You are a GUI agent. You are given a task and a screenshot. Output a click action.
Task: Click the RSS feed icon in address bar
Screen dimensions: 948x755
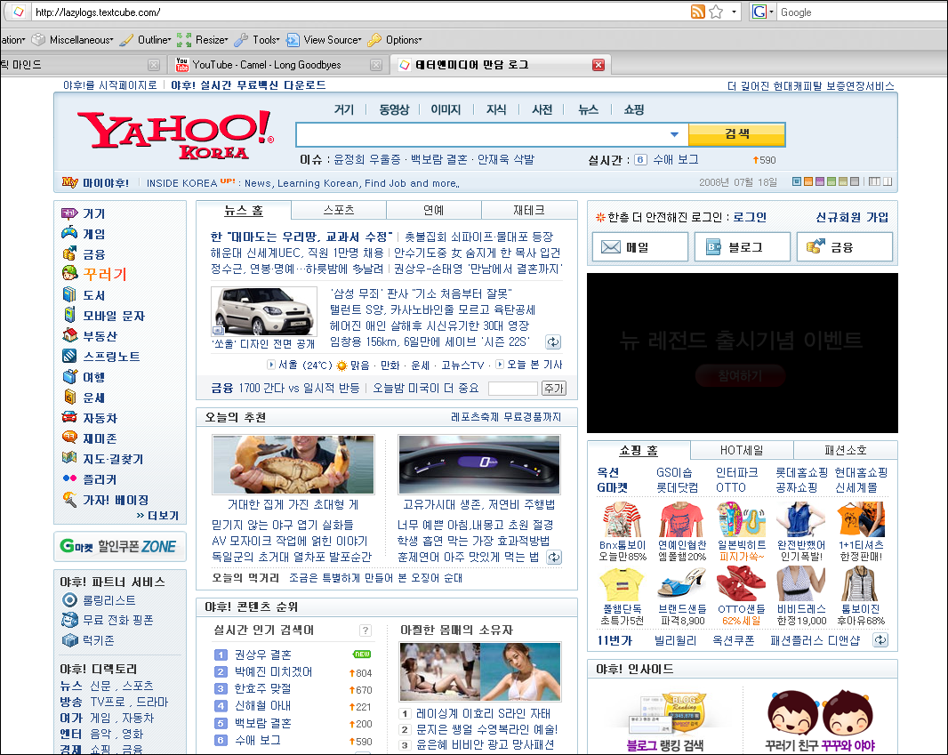click(698, 12)
